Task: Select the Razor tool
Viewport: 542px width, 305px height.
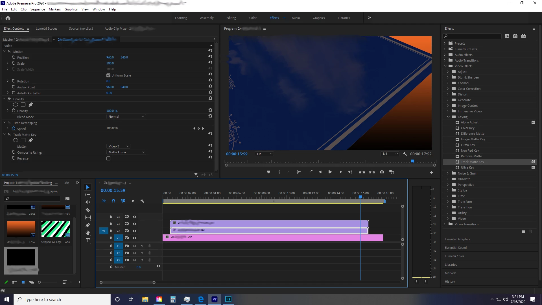Action: click(x=88, y=210)
